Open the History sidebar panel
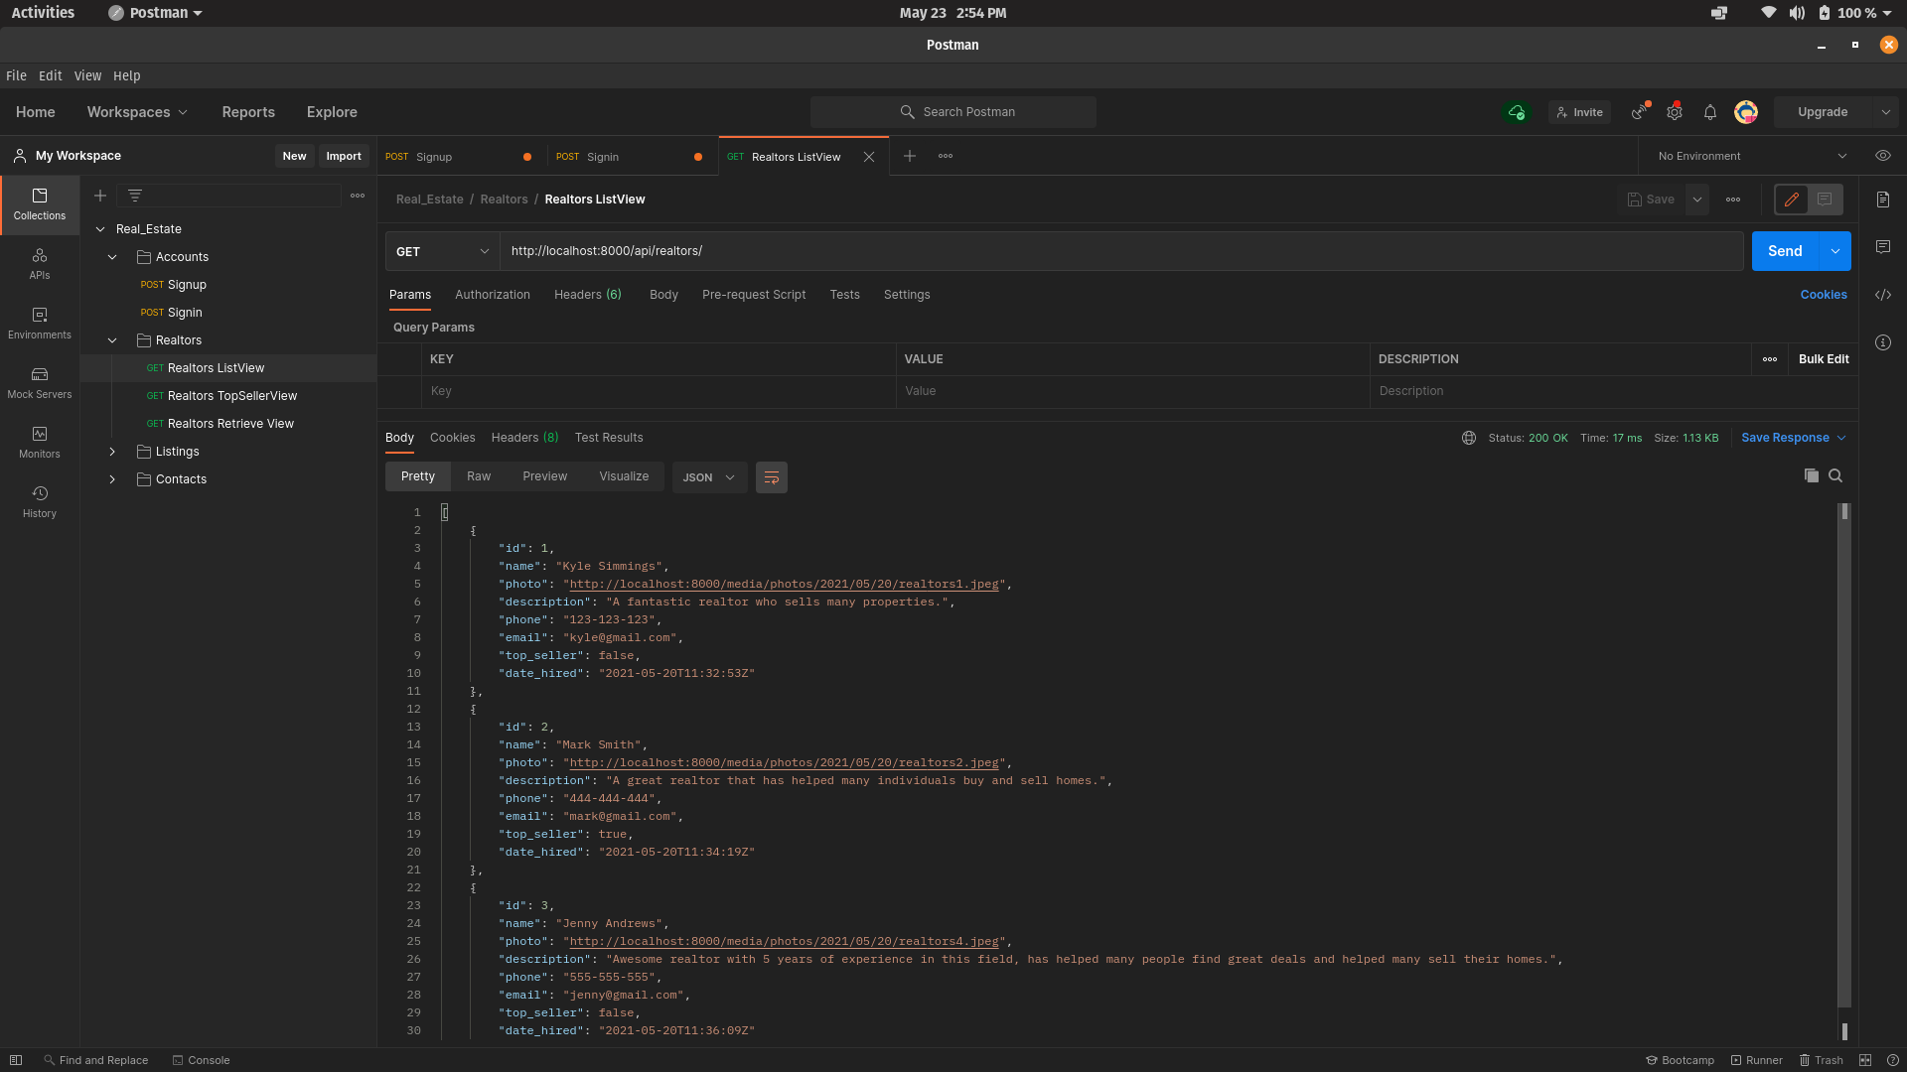The height and width of the screenshot is (1072, 1907). [40, 501]
